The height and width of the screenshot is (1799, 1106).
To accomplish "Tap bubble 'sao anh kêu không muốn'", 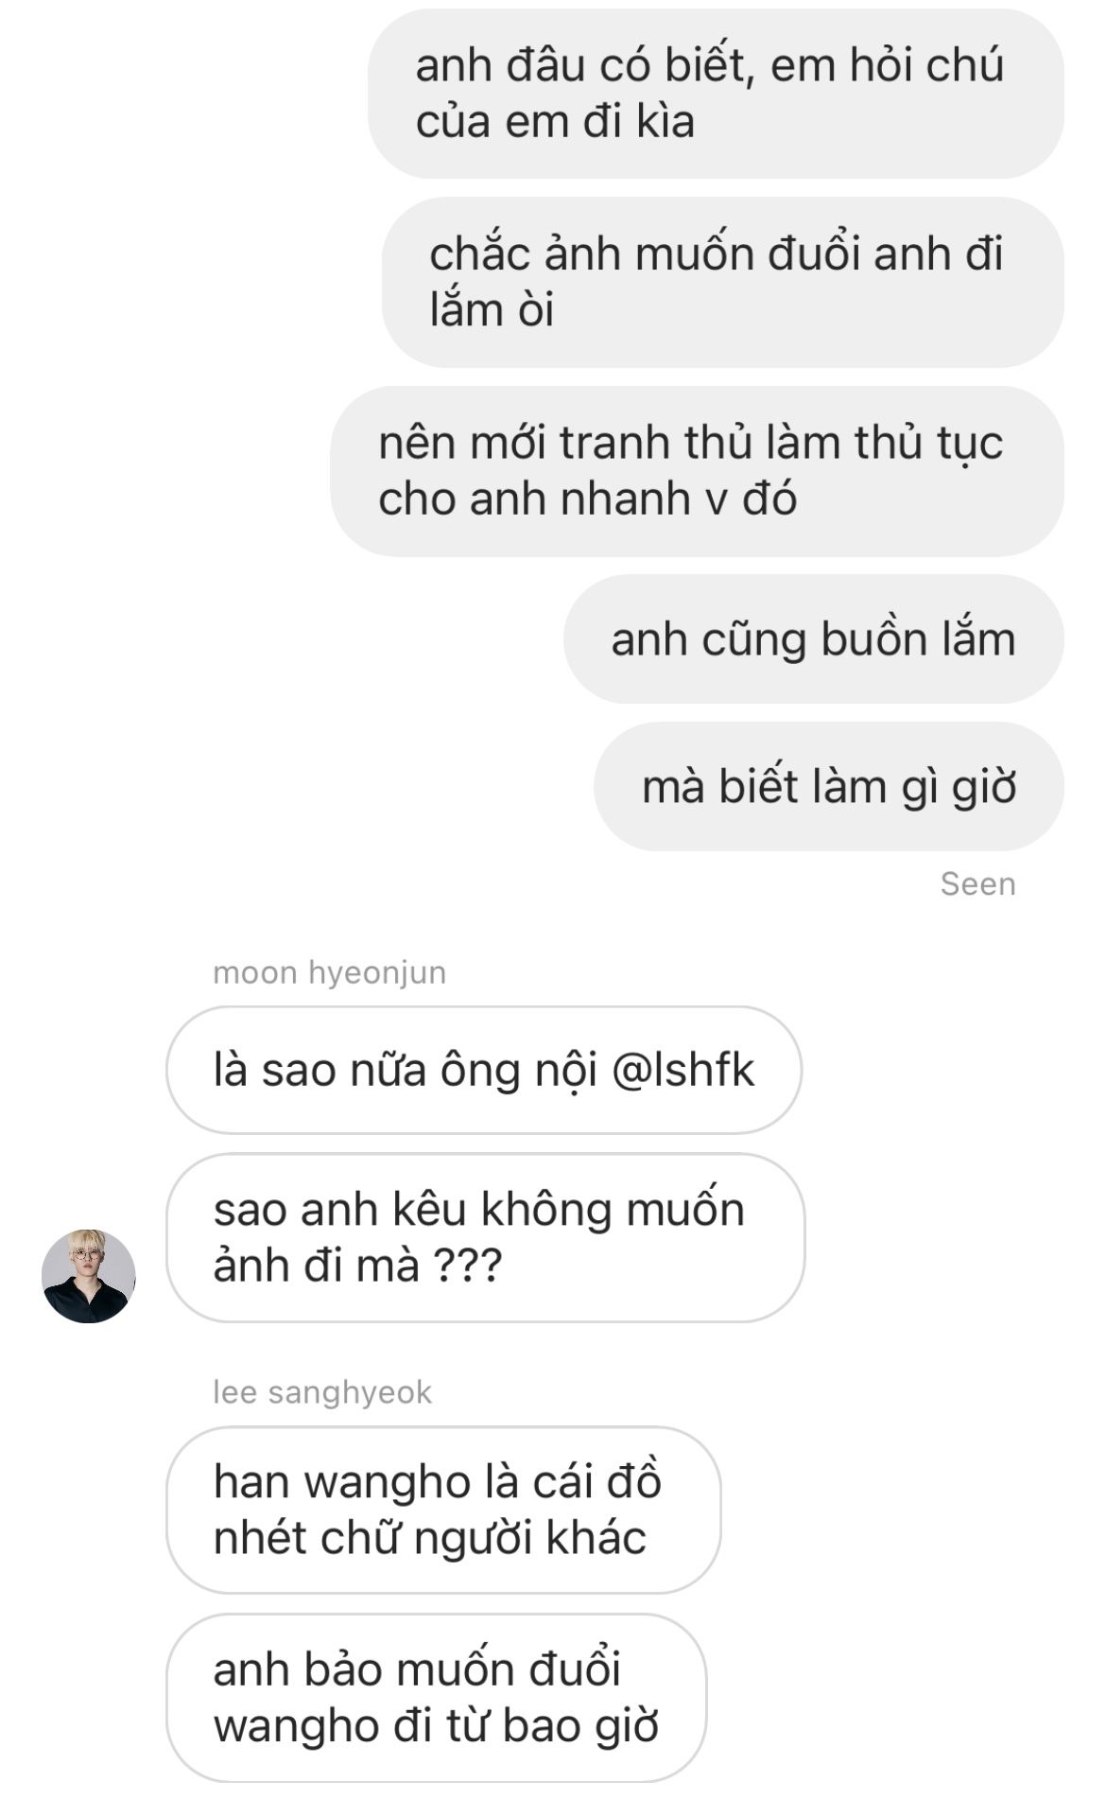I will pyautogui.click(x=485, y=1237).
